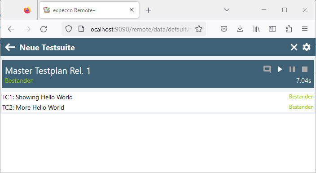The height and width of the screenshot is (173, 316).
Task: Bookmark this page with star icon
Action: coord(199,29)
